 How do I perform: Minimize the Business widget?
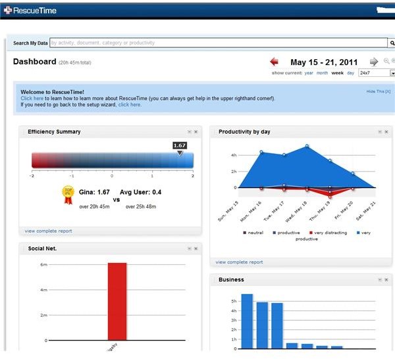click(380, 279)
